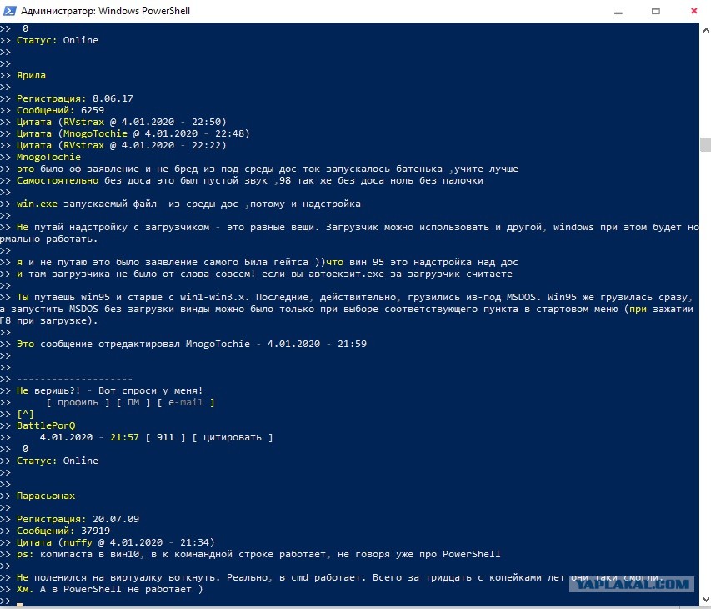This screenshot has width=711, height=609.
Task: Click the '[ e-mail ]' text
Action: 186,402
